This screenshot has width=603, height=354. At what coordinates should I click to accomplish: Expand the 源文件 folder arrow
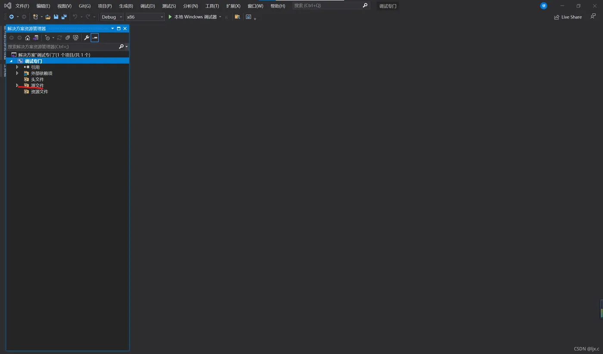[17, 85]
